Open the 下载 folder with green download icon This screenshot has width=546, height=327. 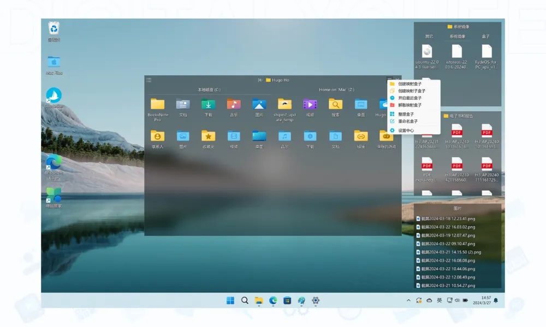point(208,105)
